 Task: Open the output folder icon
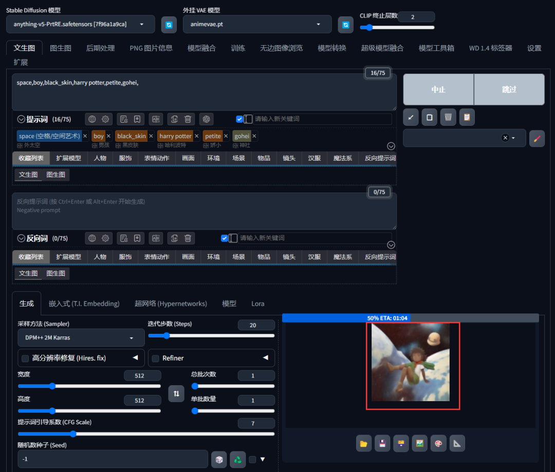(363, 443)
